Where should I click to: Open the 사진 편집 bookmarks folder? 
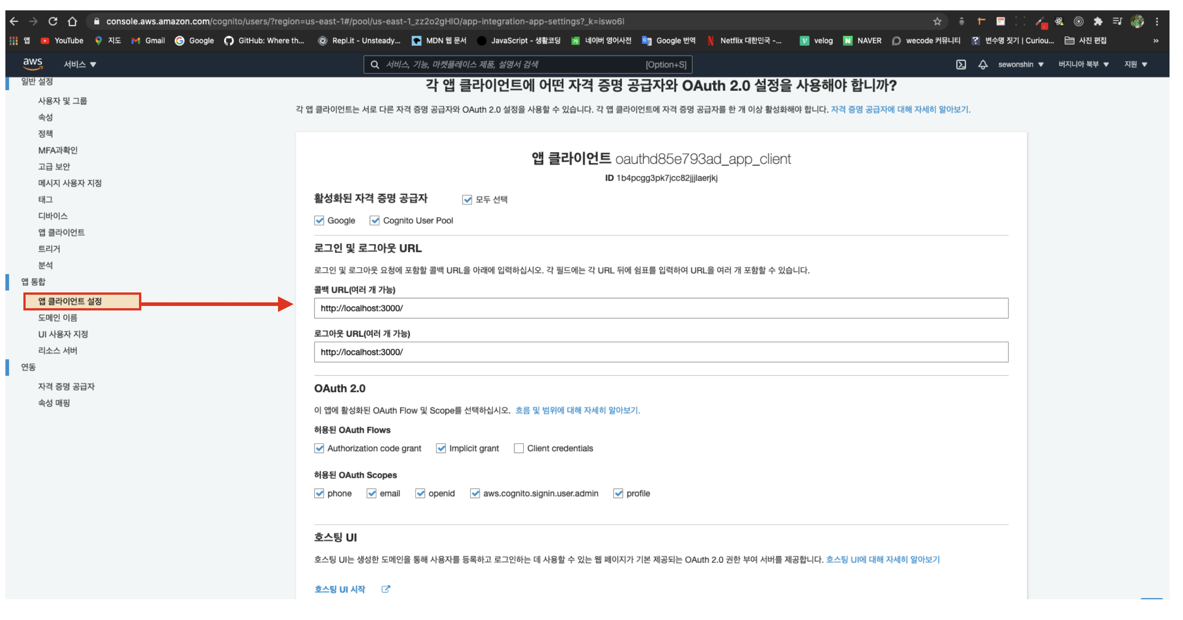(1086, 40)
